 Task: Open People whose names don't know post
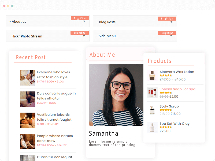pos(55,138)
